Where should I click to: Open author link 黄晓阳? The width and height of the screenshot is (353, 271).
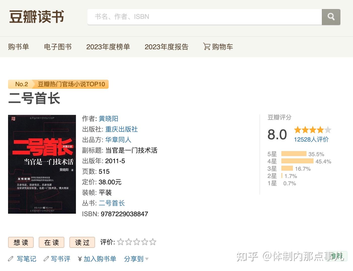point(108,119)
